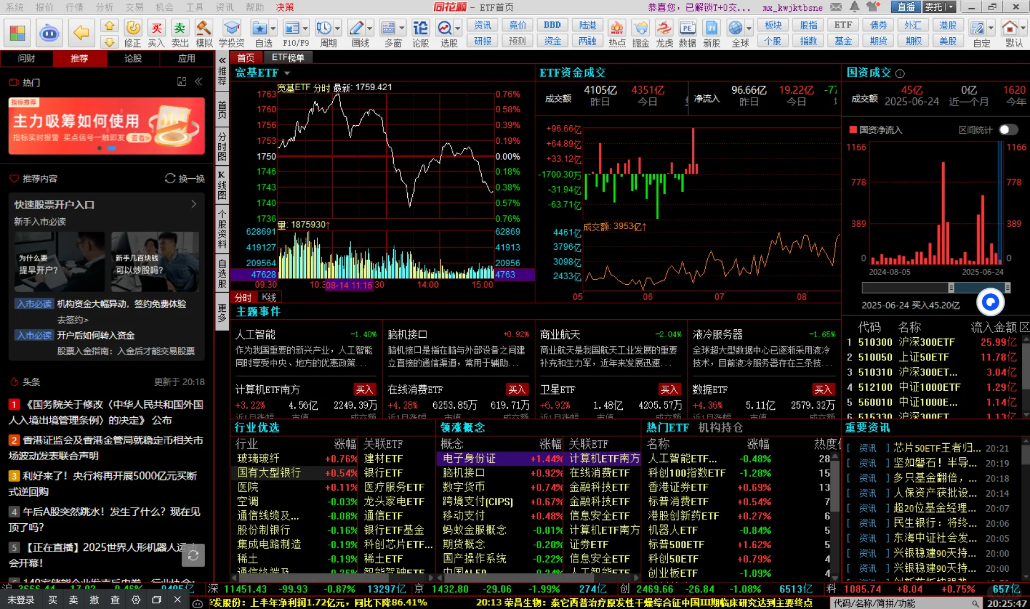Switch to the 问财 sidebar tab
Image resolution: width=1030 pixels, height=609 pixels.
coord(27,58)
